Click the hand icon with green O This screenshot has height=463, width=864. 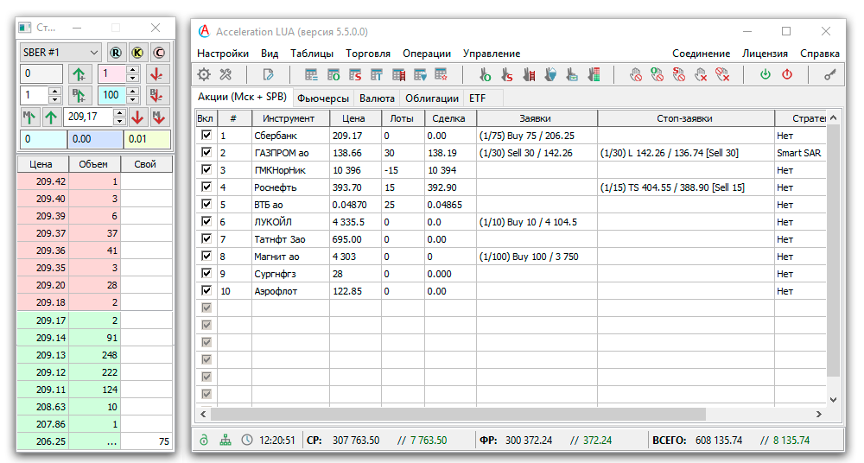coord(485,74)
